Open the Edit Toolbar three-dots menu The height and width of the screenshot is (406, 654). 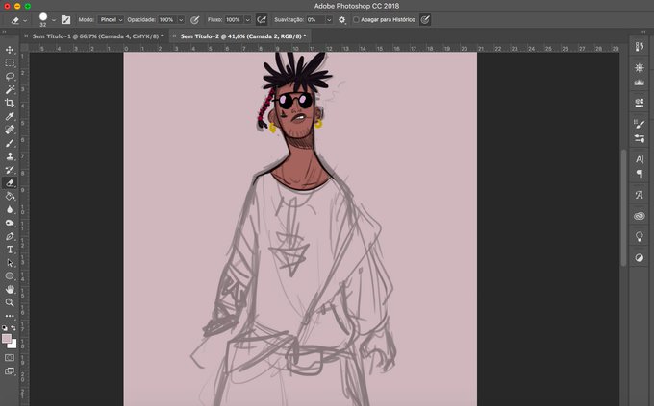(10, 316)
